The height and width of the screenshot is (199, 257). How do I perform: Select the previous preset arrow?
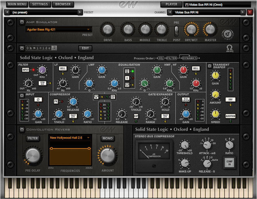pos(7,12)
